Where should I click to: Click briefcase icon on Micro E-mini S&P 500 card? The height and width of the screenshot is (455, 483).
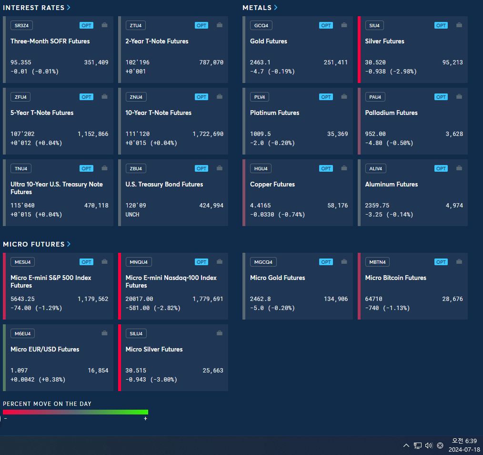tap(104, 261)
